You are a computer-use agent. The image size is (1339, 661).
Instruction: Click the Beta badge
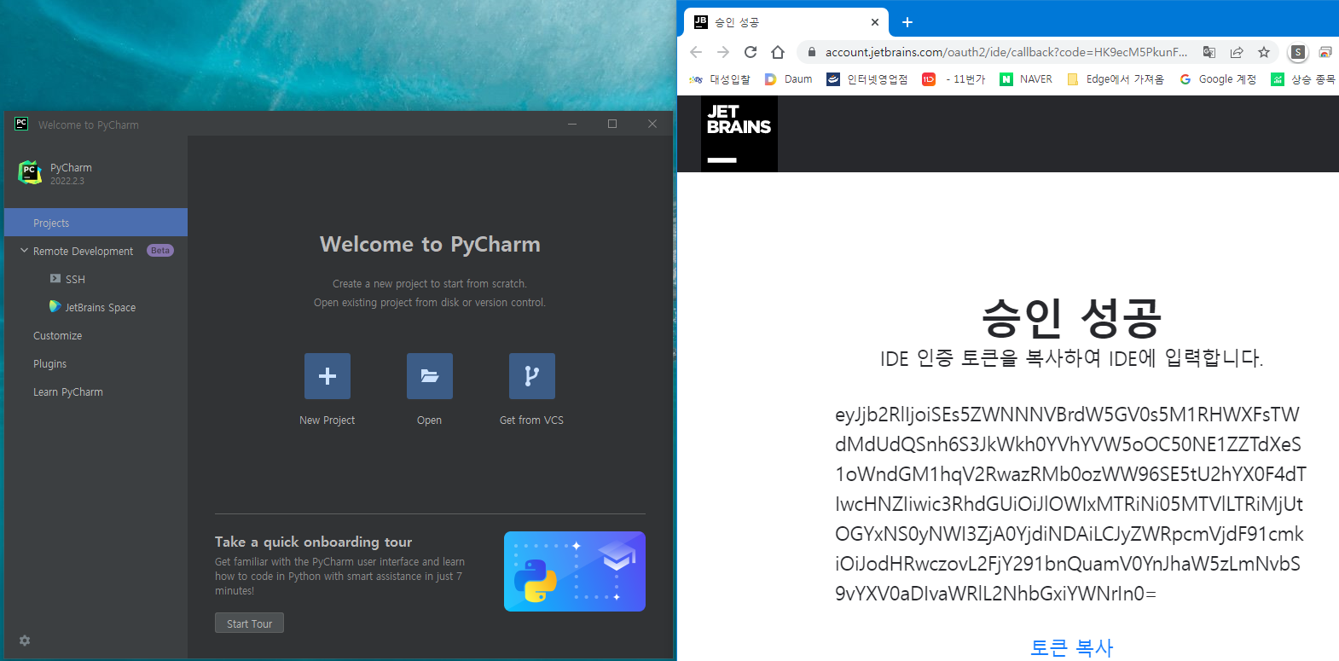160,251
